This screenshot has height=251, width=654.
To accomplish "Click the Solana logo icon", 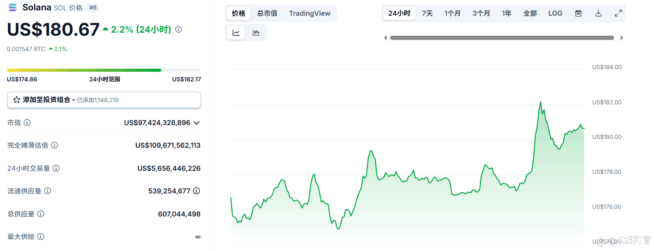I will [13, 7].
